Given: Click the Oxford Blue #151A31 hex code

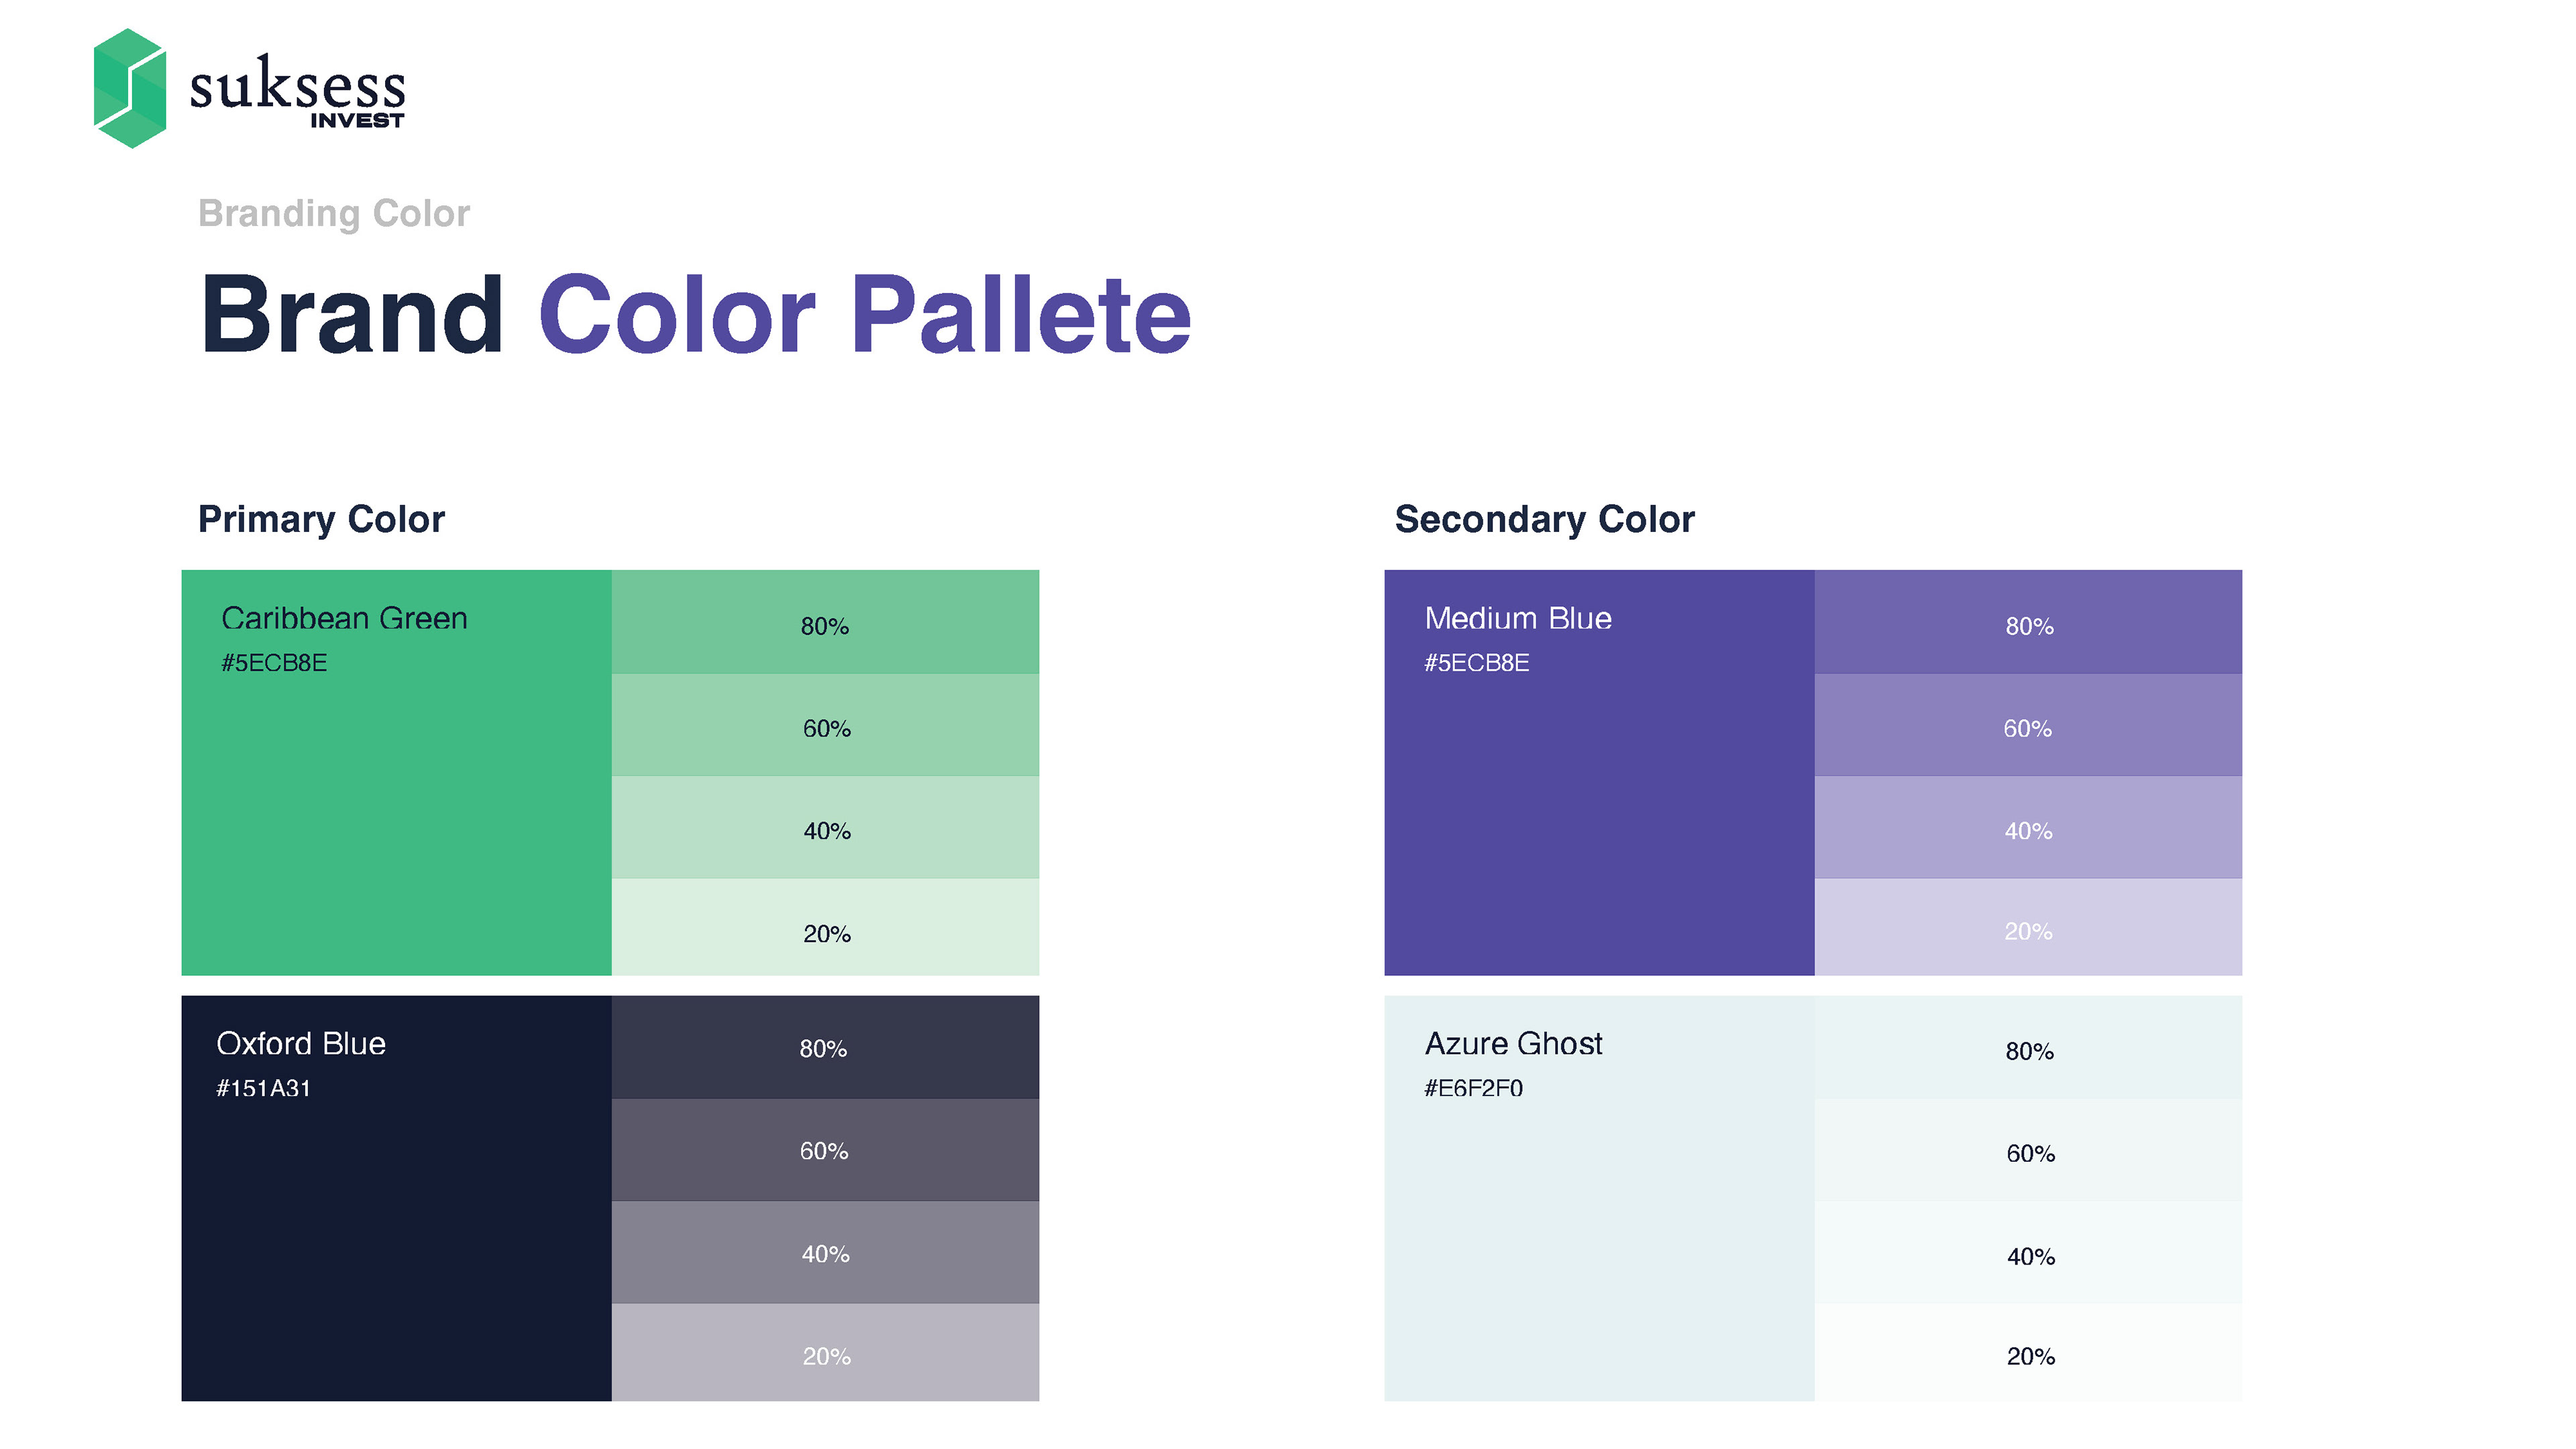Looking at the screenshot, I should click(x=264, y=1088).
